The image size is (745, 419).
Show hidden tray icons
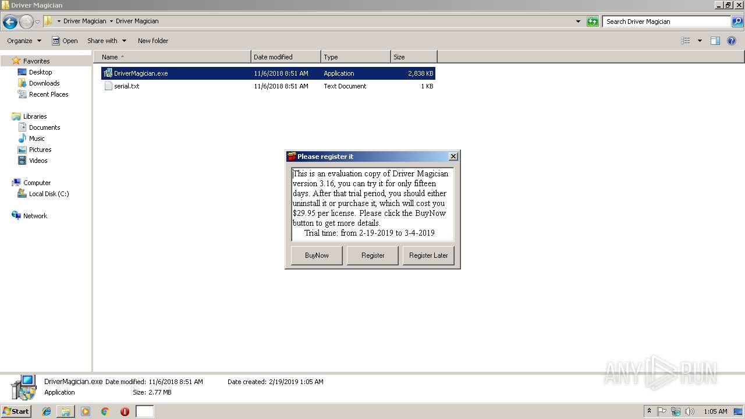click(x=649, y=411)
